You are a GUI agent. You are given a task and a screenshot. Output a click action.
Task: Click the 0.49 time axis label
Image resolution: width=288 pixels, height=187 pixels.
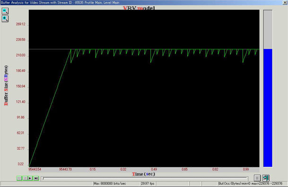click(154, 169)
